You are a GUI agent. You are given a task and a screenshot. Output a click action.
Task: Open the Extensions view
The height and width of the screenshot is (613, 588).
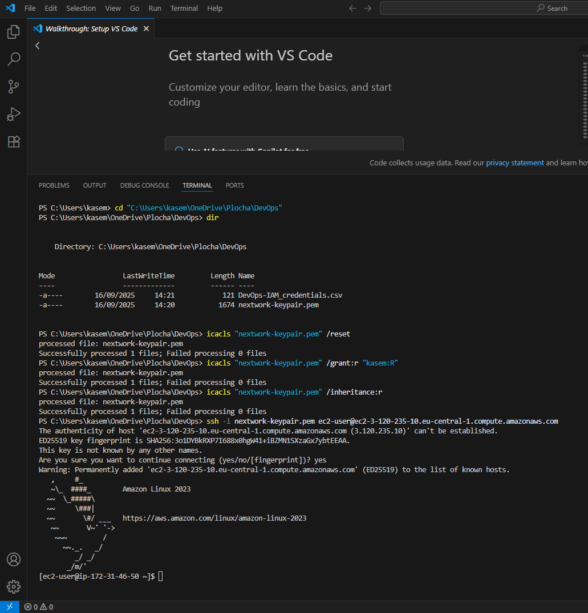[x=14, y=141]
